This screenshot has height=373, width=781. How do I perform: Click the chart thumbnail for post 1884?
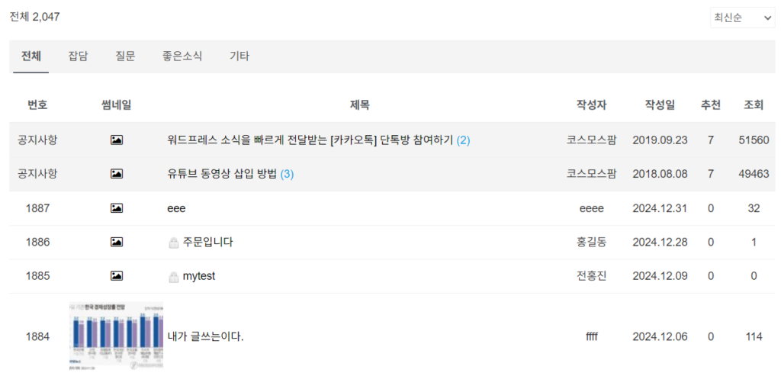(116, 336)
